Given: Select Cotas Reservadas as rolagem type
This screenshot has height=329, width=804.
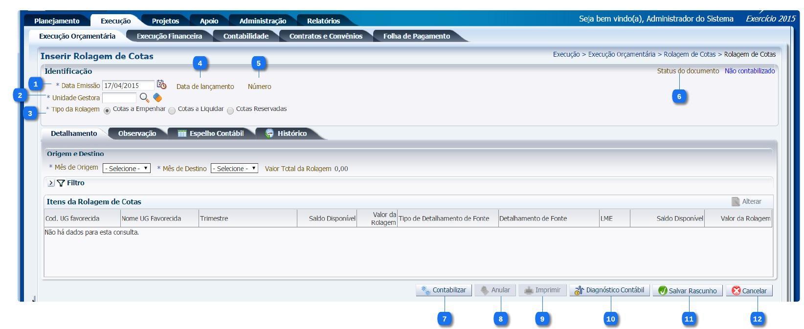Looking at the screenshot, I should coord(230,111).
